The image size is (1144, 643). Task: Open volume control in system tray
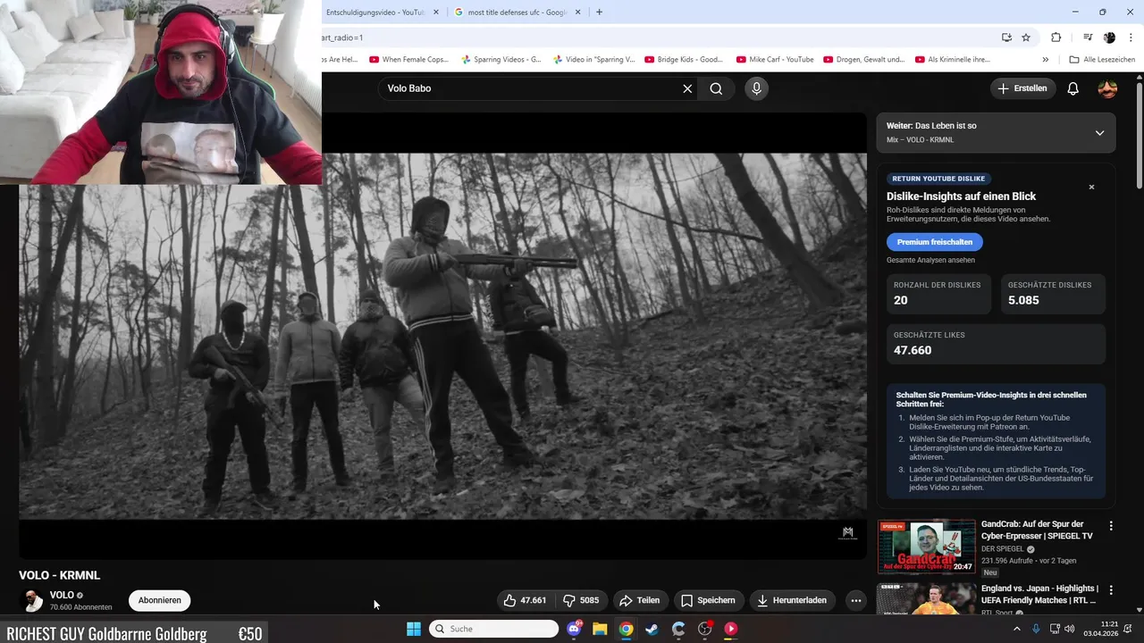click(1070, 629)
